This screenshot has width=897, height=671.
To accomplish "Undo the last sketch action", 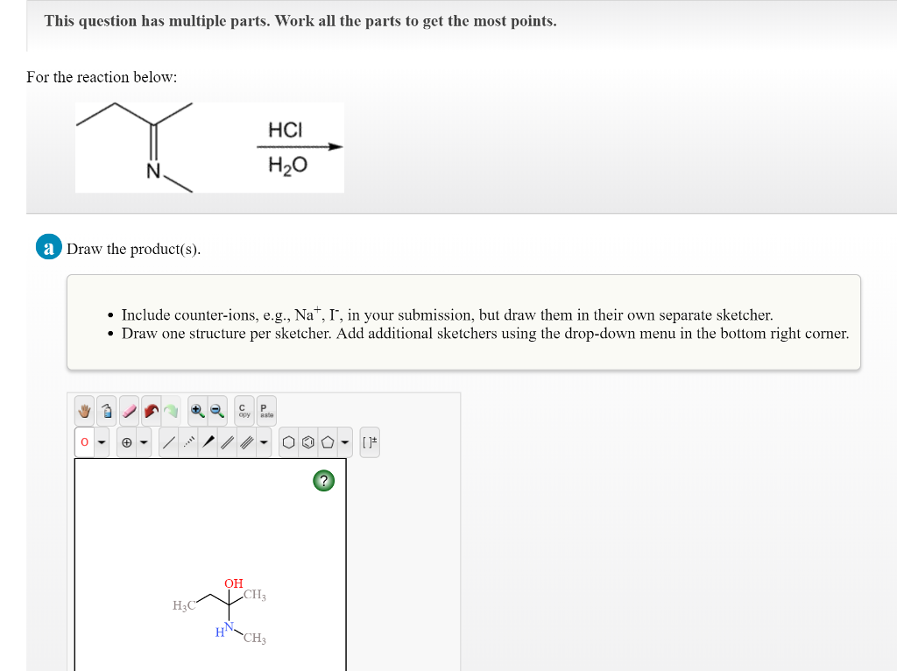I will (x=150, y=410).
